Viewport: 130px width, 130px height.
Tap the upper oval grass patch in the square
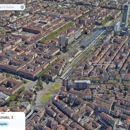click(x=55, y=87)
